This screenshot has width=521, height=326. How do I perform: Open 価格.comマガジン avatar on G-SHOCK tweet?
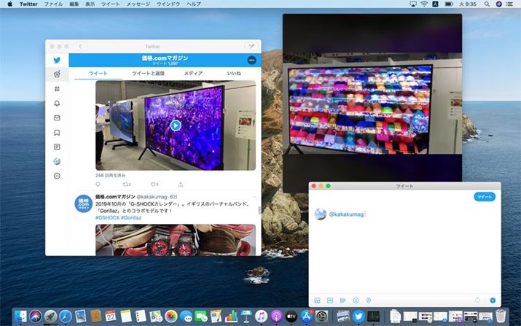[x=83, y=203]
